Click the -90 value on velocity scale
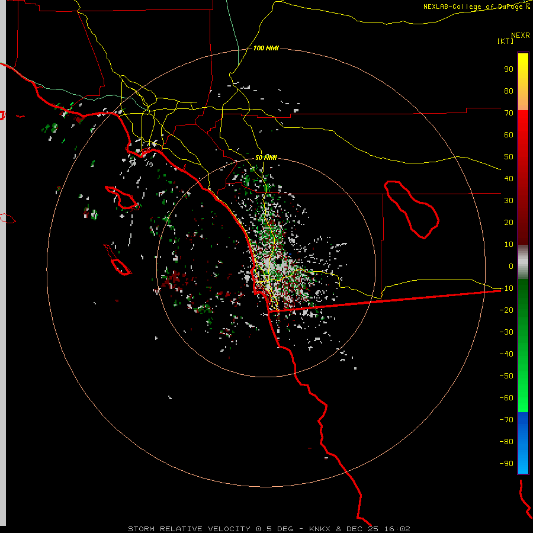 pyautogui.click(x=506, y=464)
